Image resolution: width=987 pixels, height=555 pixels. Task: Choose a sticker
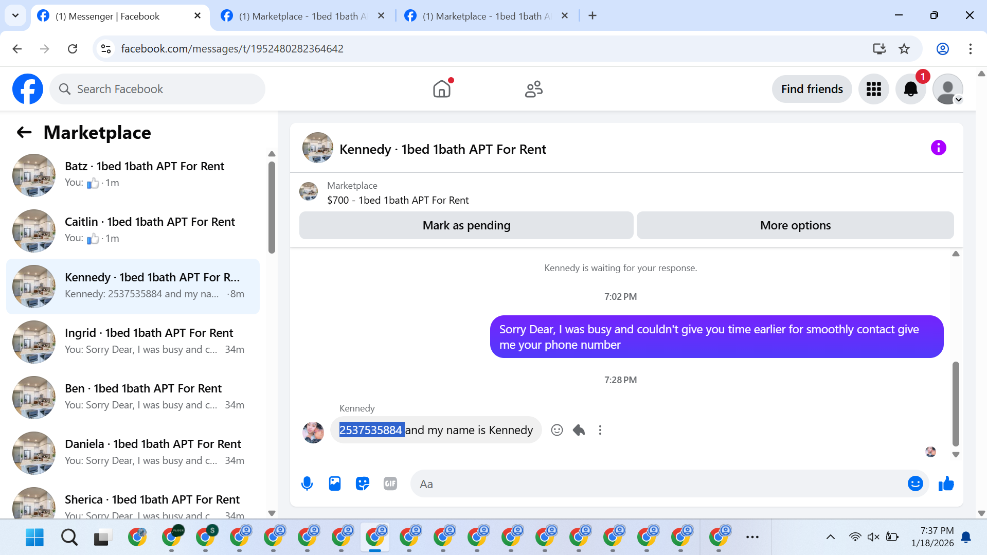coord(363,484)
